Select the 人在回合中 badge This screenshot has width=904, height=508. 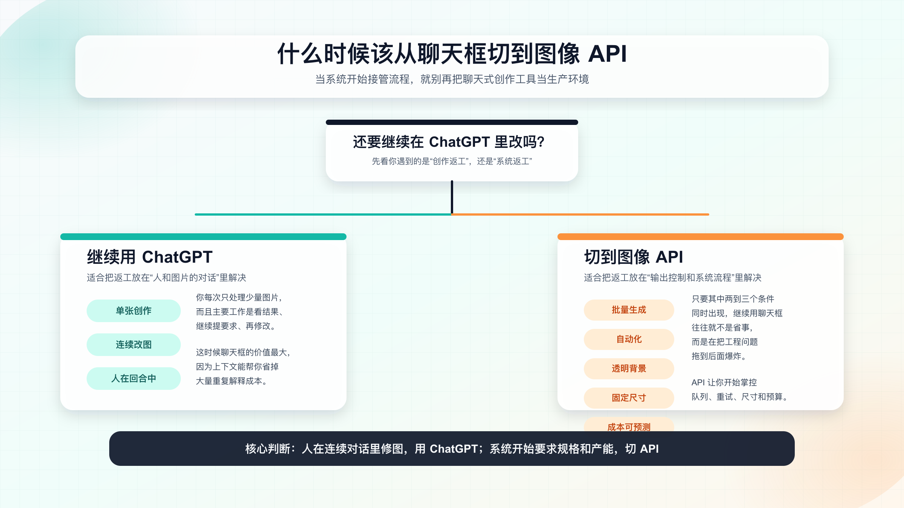(x=133, y=378)
